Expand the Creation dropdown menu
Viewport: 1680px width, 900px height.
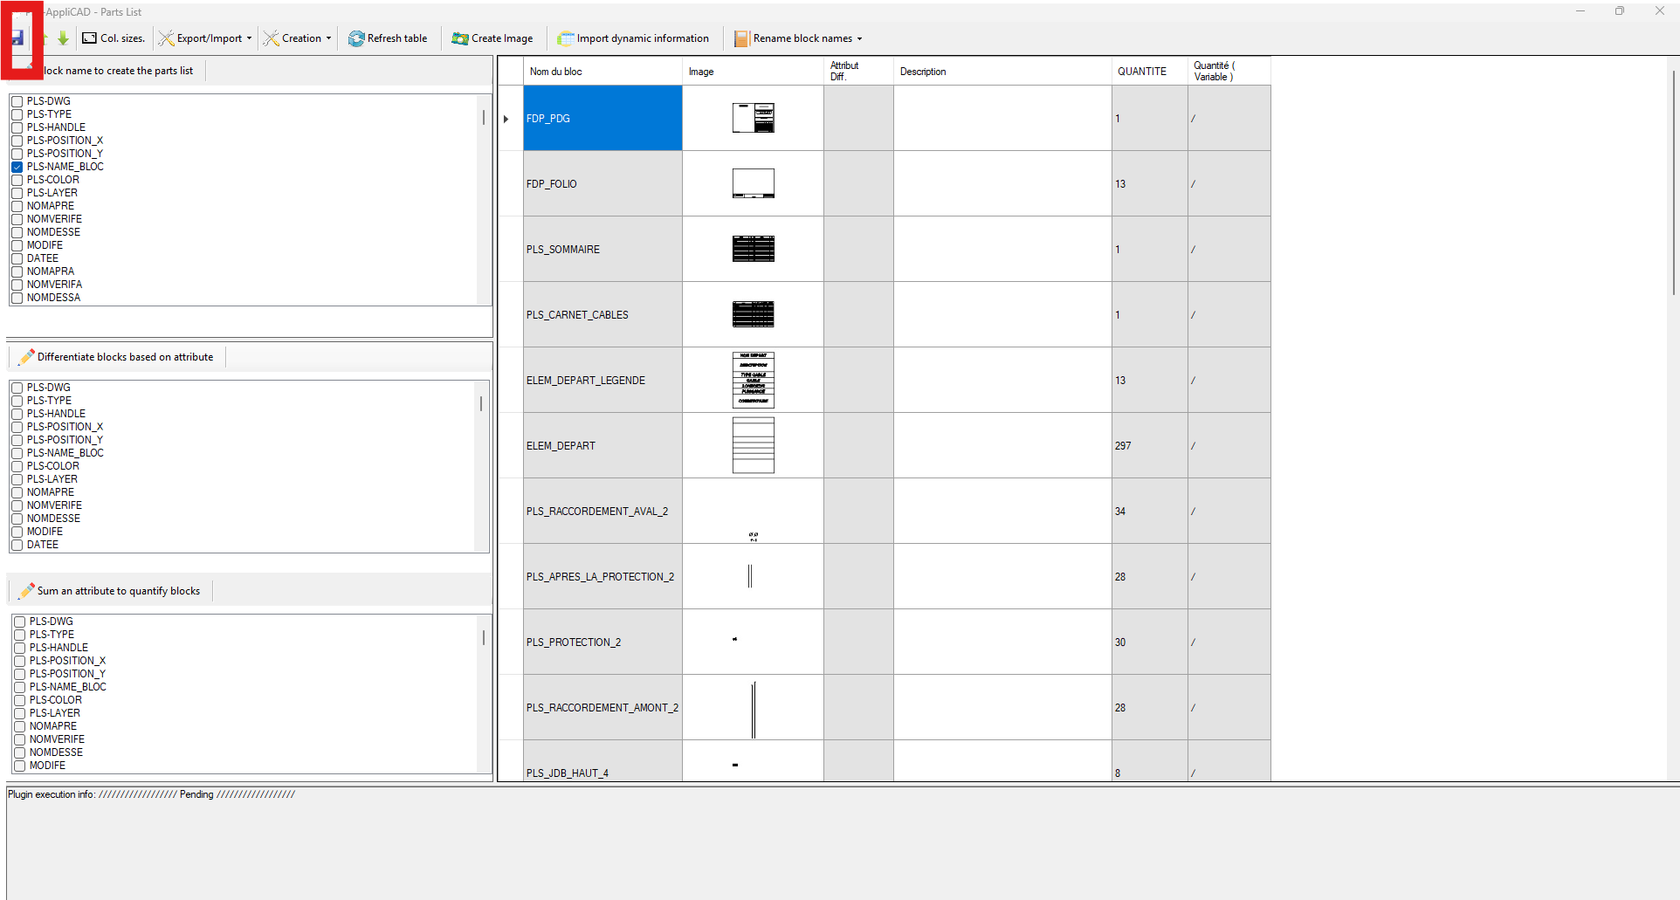click(x=328, y=38)
